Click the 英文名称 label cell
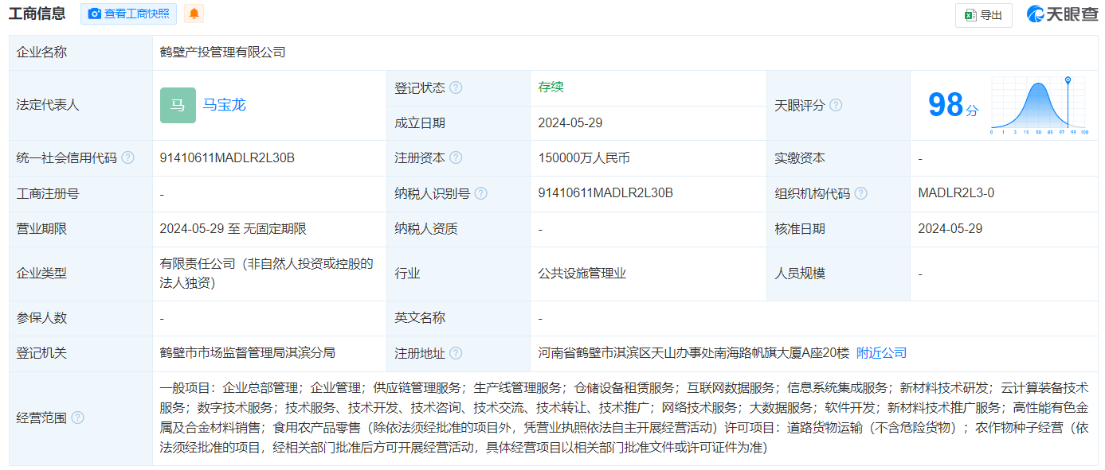Image resolution: width=1105 pixels, height=470 pixels. 458,318
